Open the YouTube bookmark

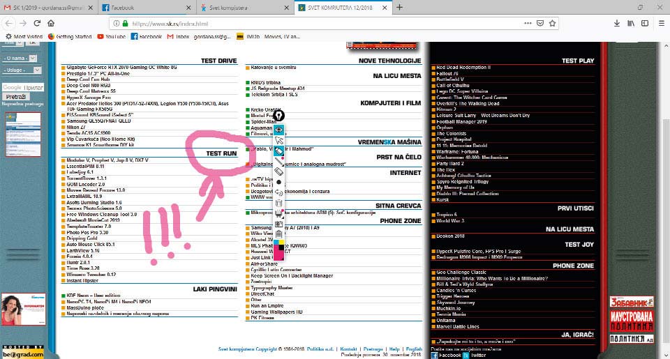(x=111, y=37)
